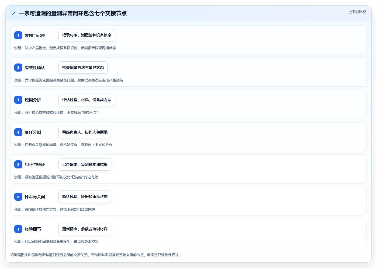Screen dimensions: 377x268
Task: Select the 经验回写 step title
Action: [x=33, y=229]
